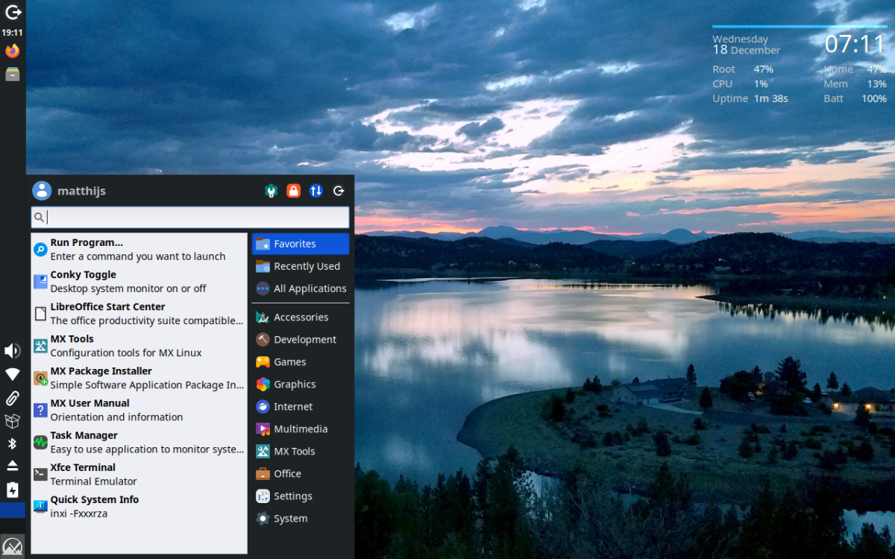Open the Multimedia category

coord(300,429)
